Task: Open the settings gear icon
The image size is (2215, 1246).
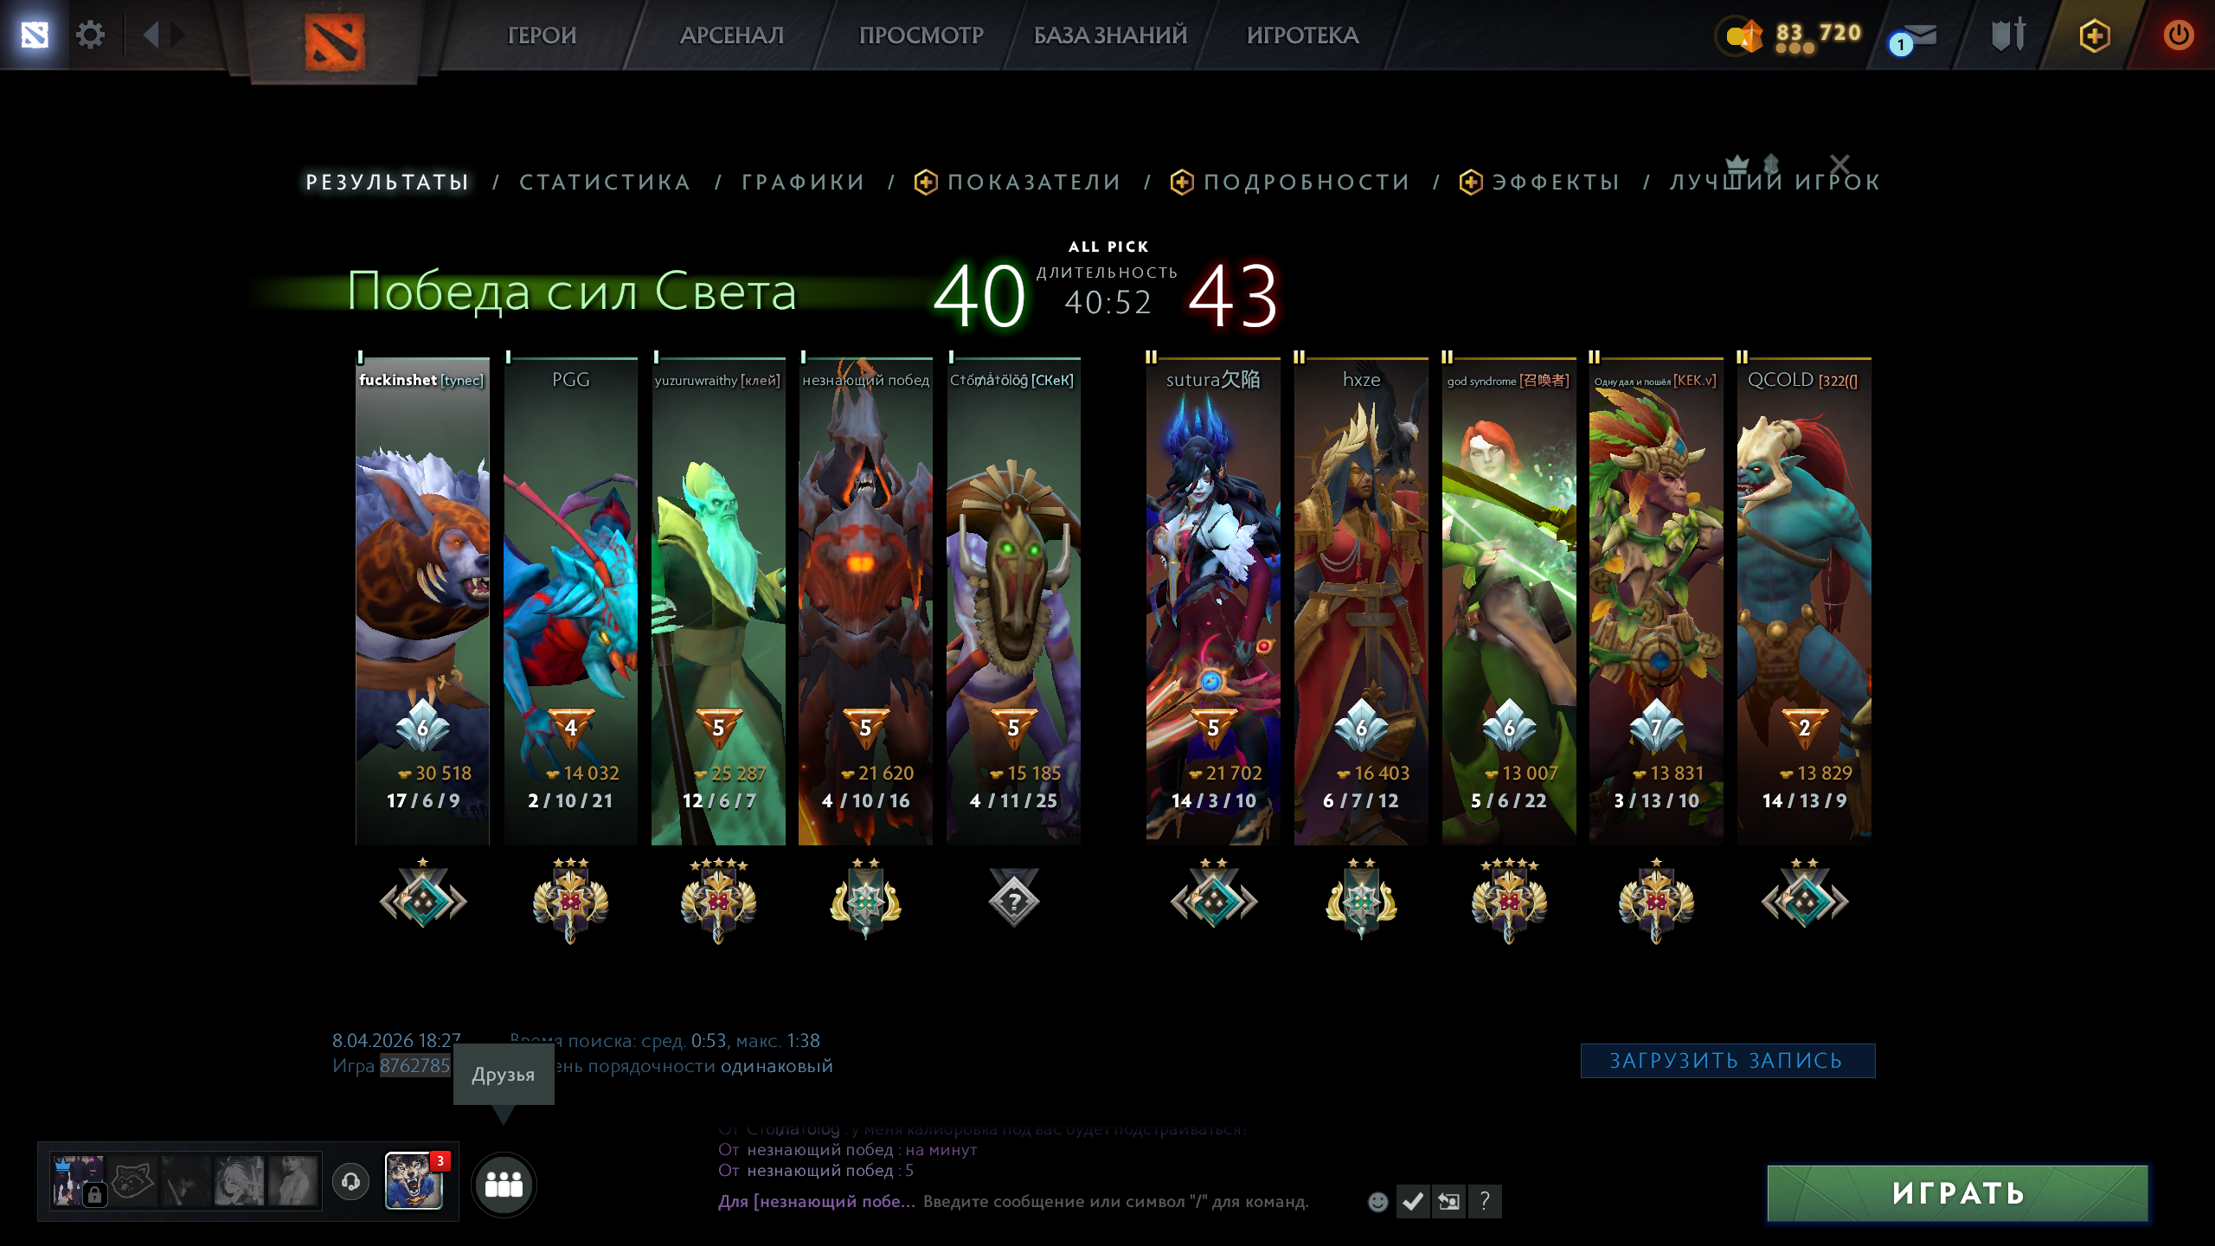Action: coord(90,35)
